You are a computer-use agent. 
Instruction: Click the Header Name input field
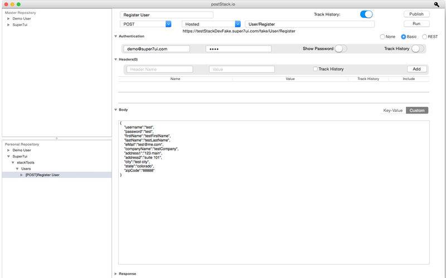(159, 69)
